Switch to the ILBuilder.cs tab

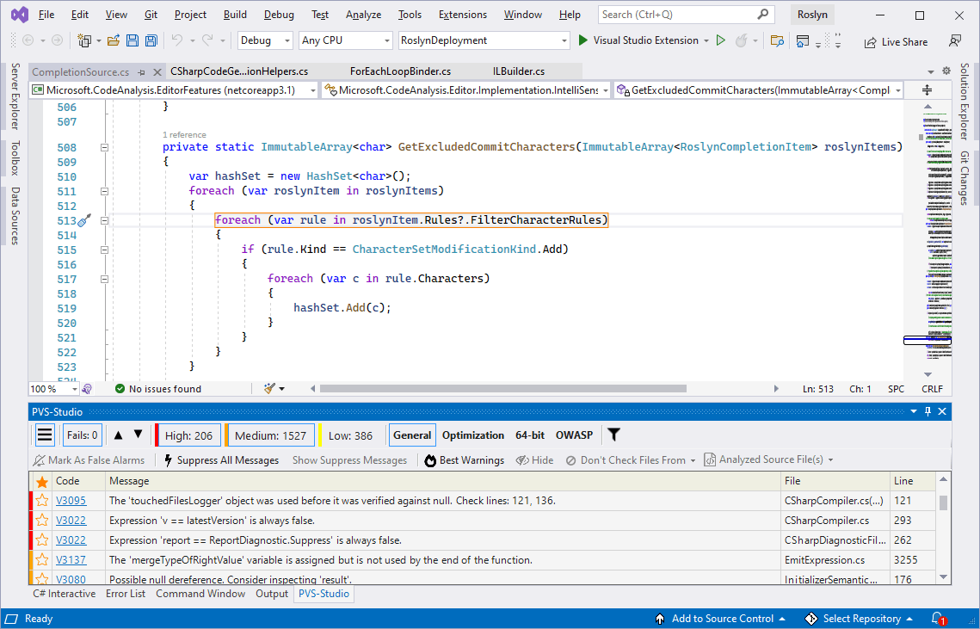click(519, 71)
